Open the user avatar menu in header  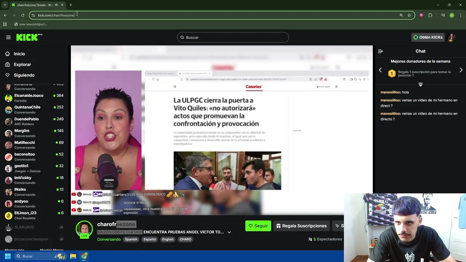pyautogui.click(x=451, y=37)
